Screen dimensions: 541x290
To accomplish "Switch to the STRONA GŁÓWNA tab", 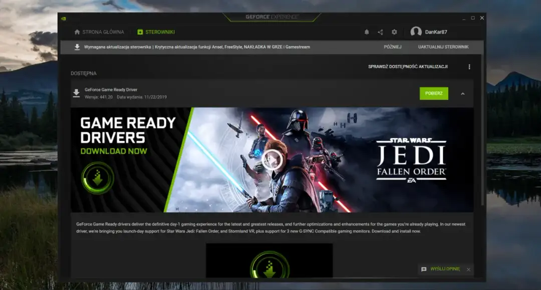I will [99, 31].
